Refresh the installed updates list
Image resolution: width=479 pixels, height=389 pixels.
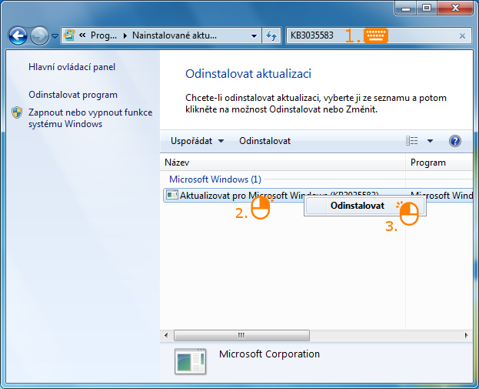pos(271,35)
